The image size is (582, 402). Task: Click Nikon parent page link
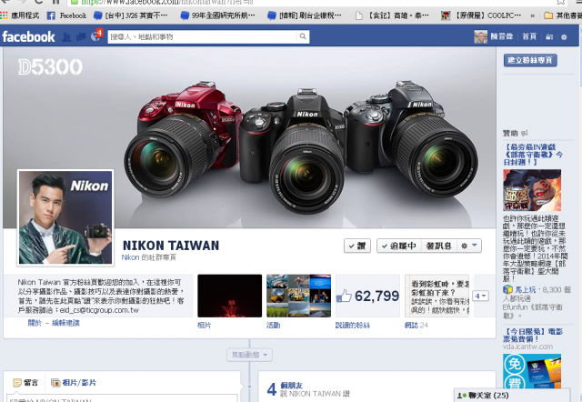pyautogui.click(x=130, y=257)
